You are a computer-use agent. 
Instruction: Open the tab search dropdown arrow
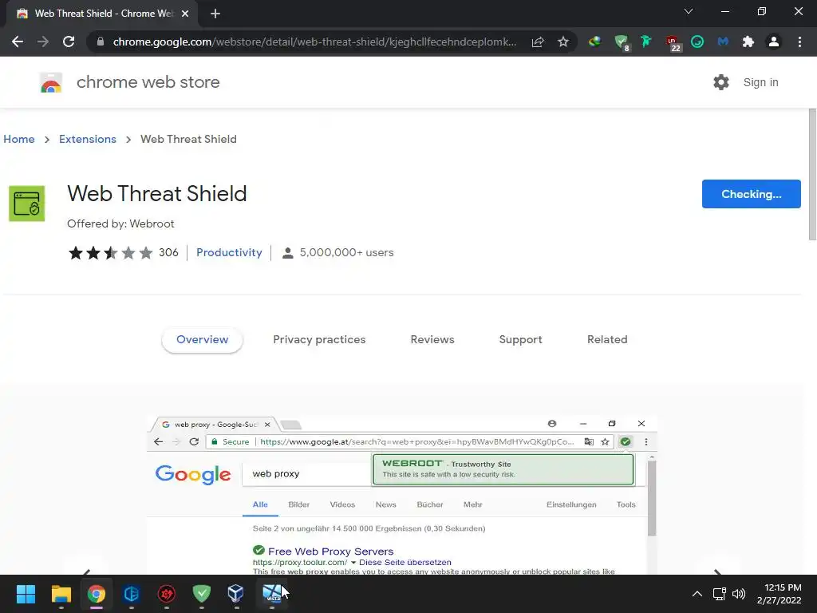(x=689, y=11)
